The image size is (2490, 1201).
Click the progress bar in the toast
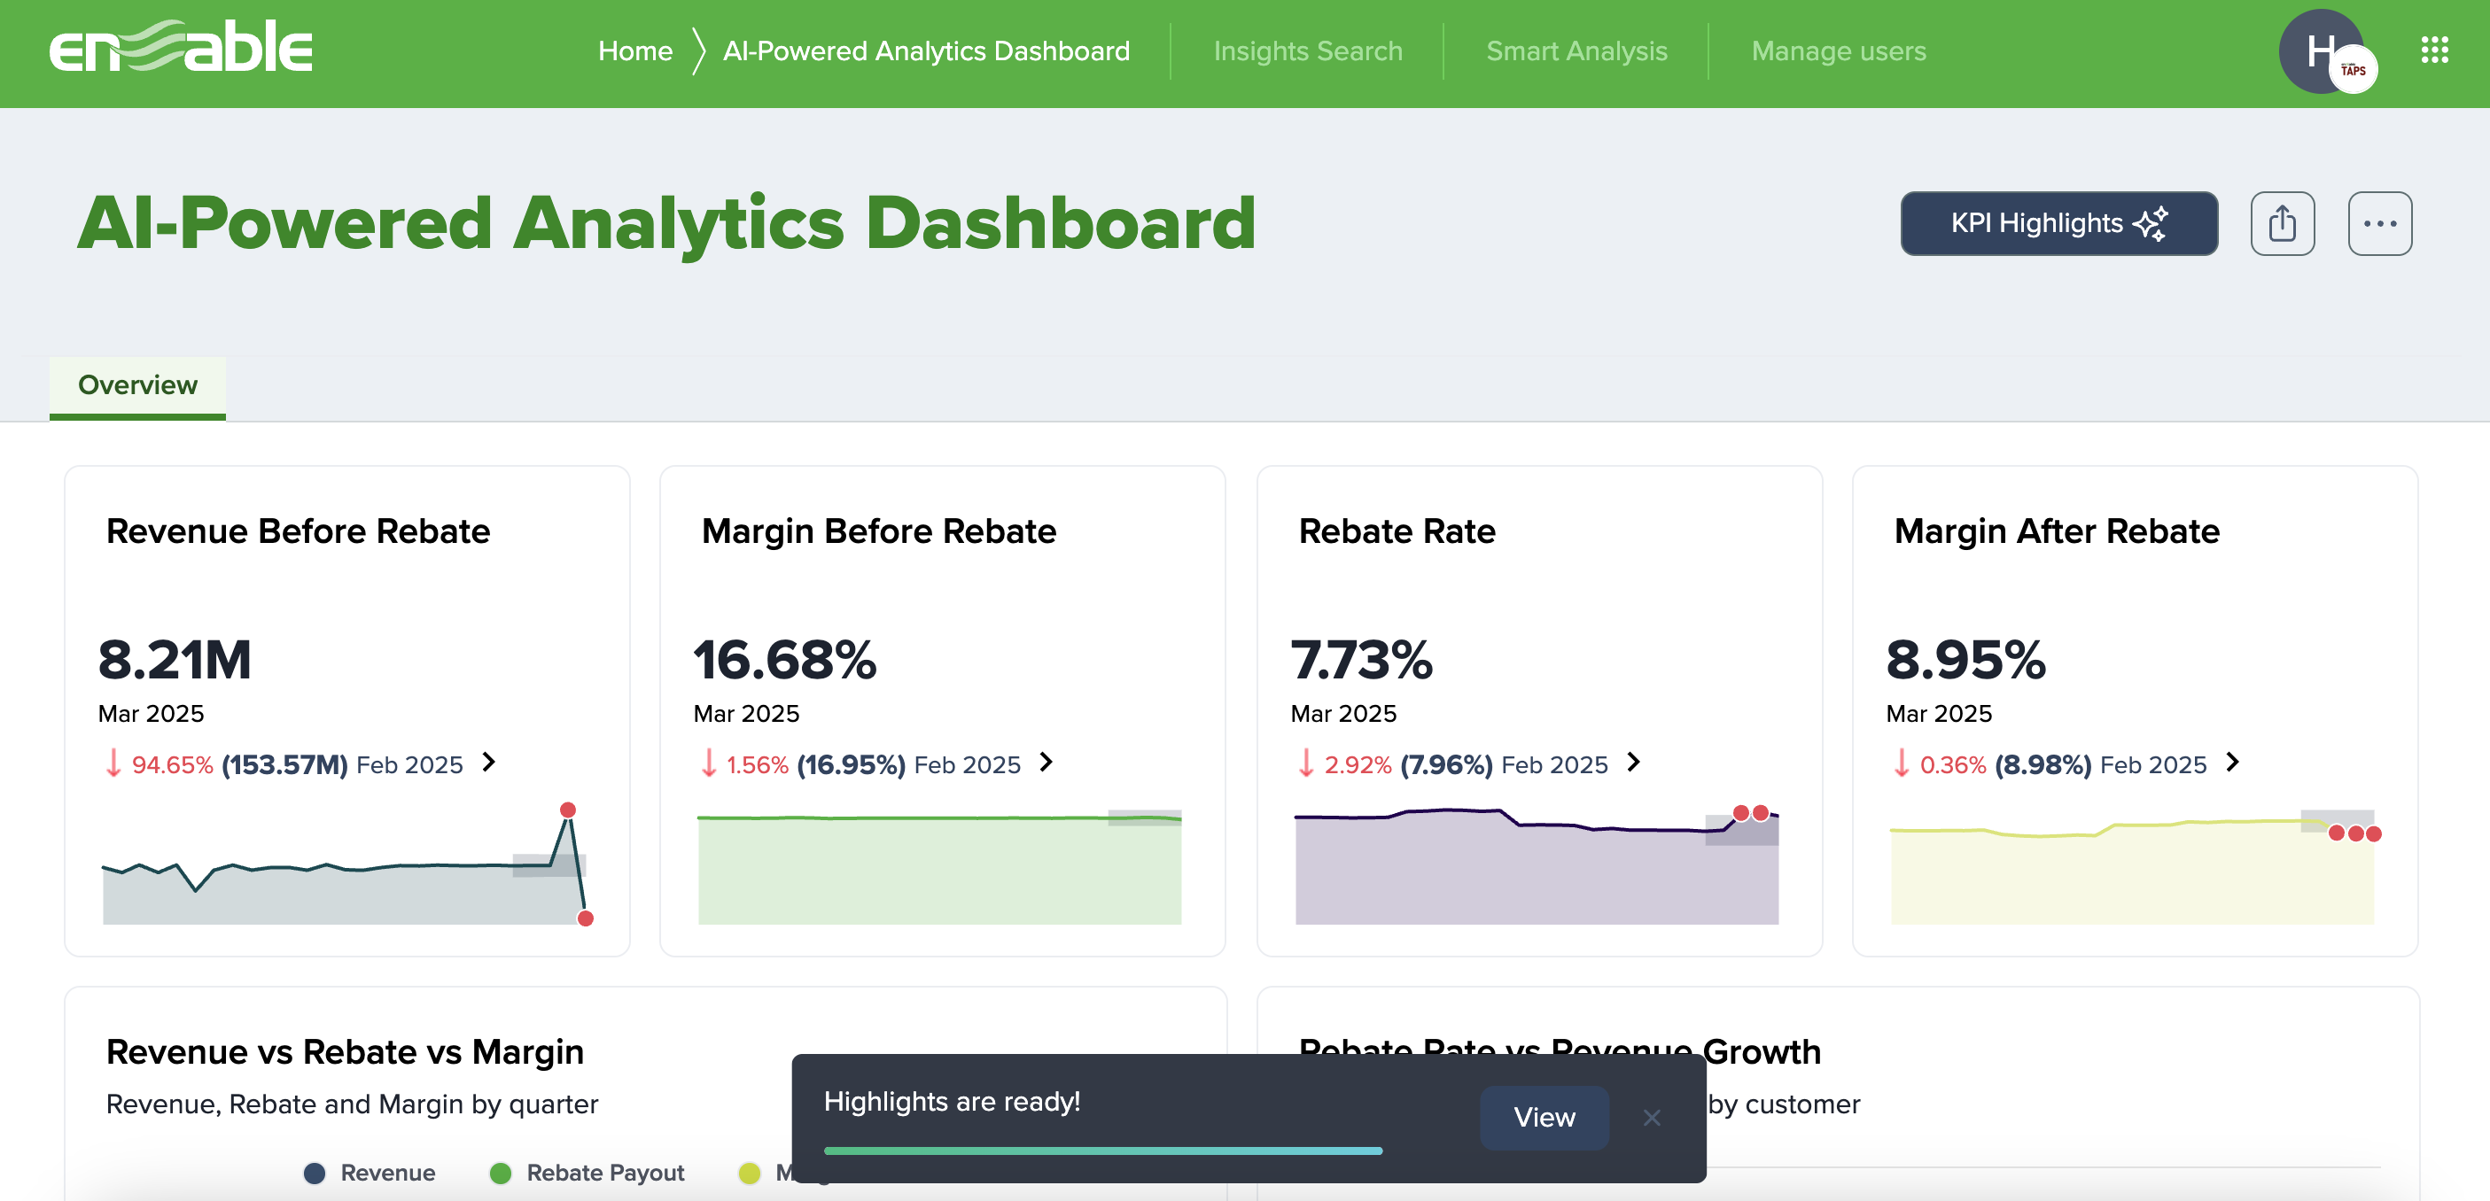click(1102, 1151)
